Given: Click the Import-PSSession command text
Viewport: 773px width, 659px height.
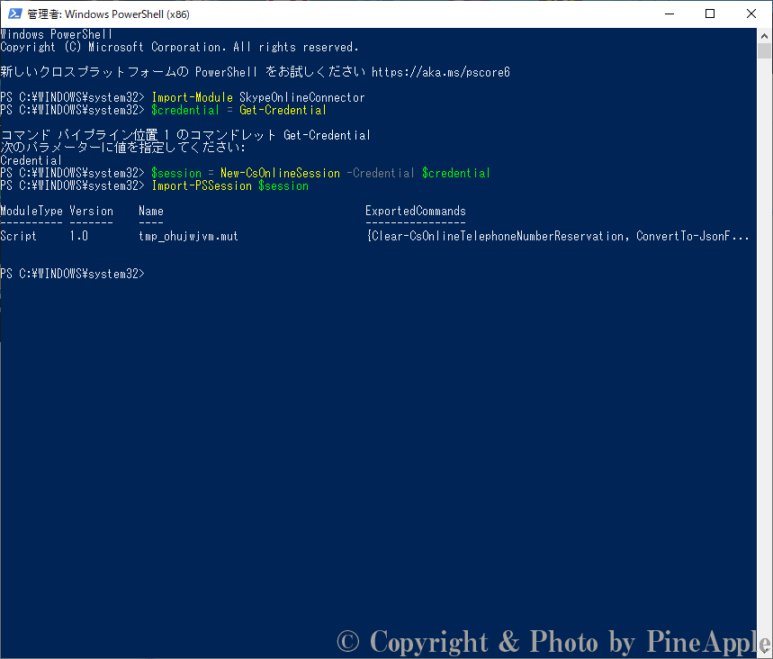Looking at the screenshot, I should point(202,185).
